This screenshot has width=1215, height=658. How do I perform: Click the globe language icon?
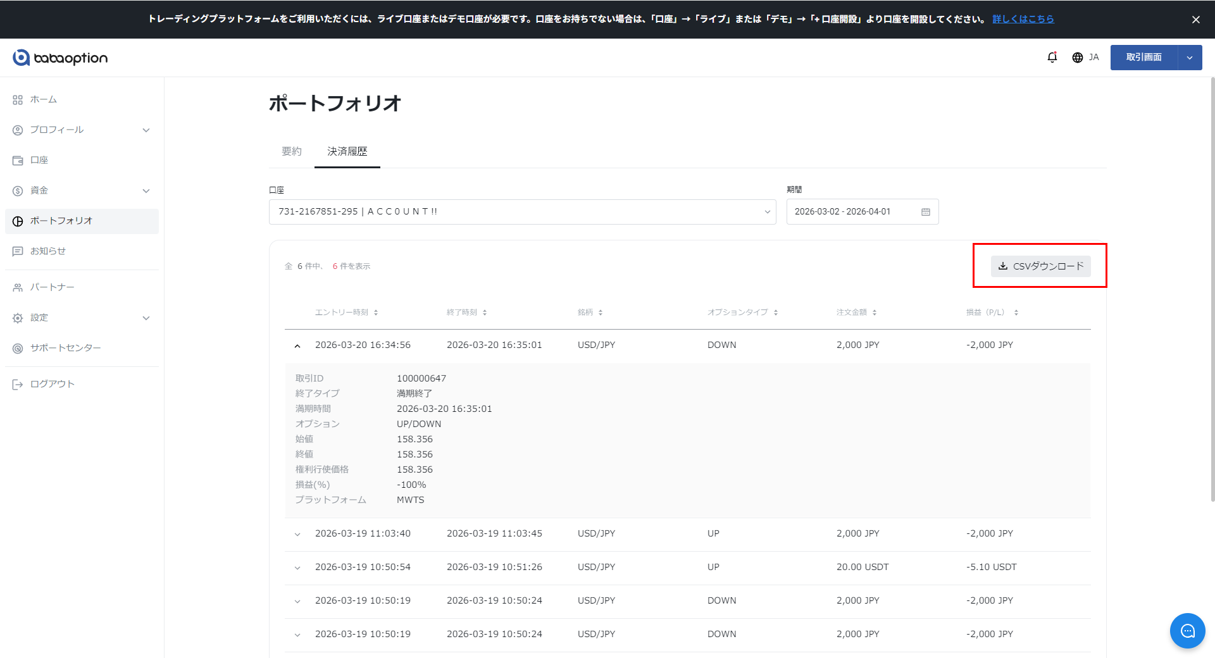[1078, 57]
